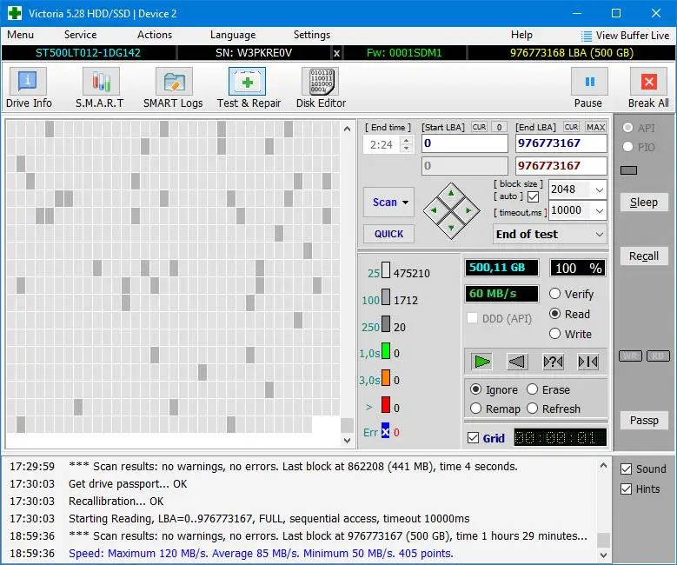Click the down arrow in navigation diamond

451,228
